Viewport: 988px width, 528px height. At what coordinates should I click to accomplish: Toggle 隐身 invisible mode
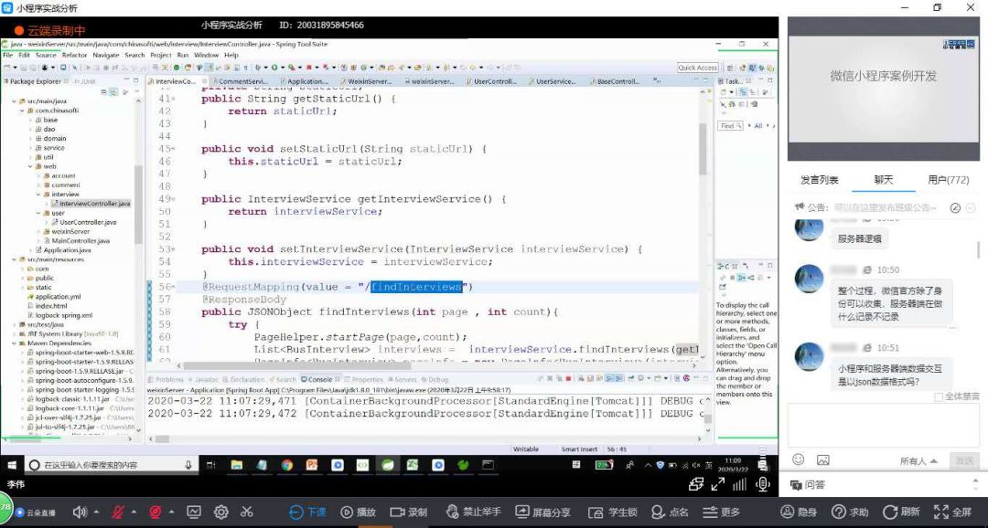tap(799, 512)
